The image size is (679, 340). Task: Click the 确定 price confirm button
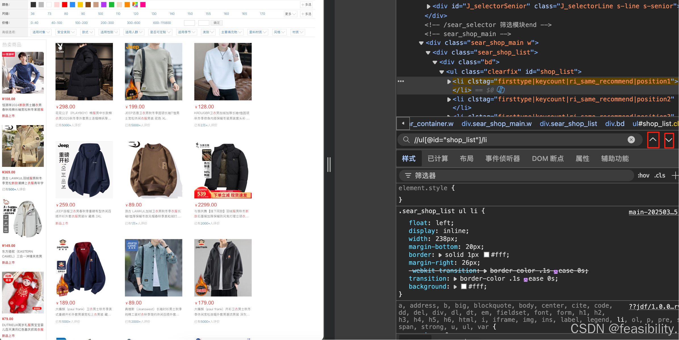(x=217, y=23)
